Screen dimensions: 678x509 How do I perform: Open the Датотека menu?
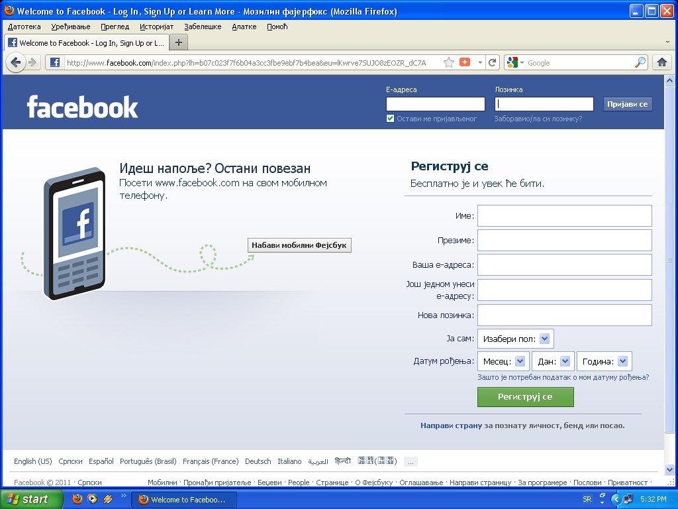24,27
